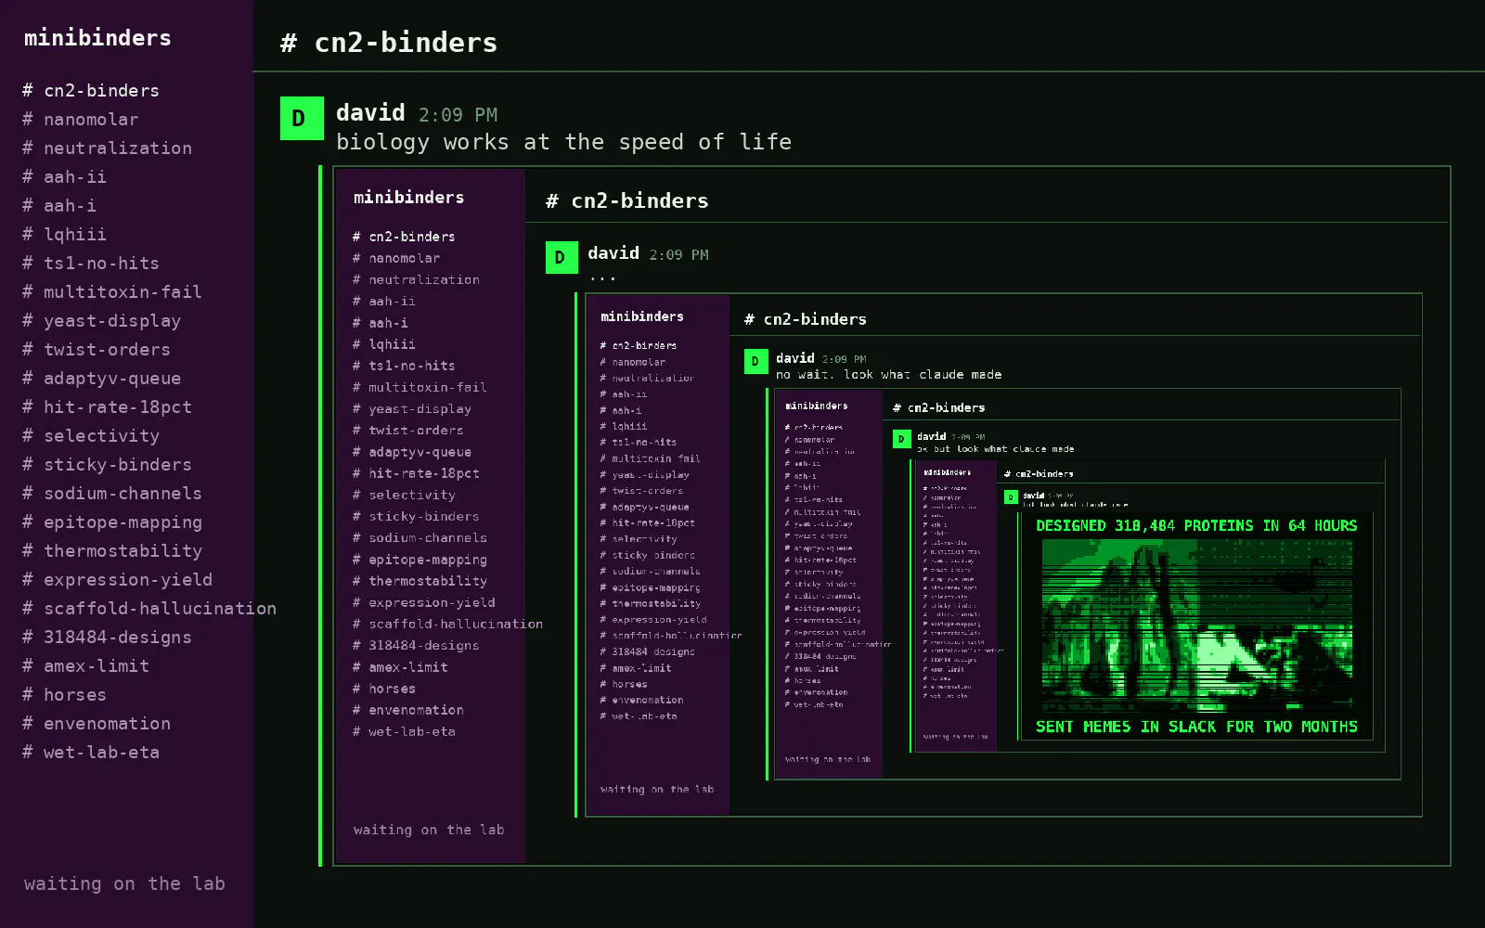Click david's green D avatar on the main message
The height and width of the screenshot is (928, 1485).
(302, 118)
